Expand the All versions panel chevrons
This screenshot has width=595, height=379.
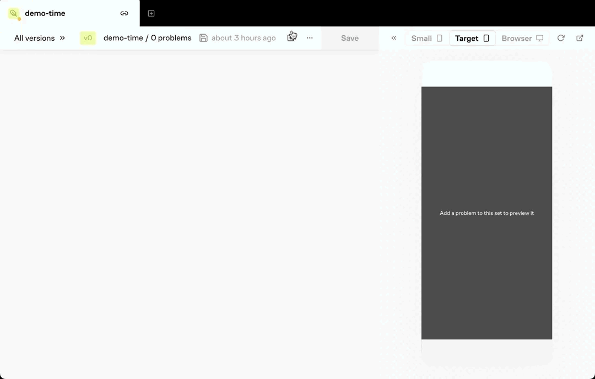pos(63,38)
